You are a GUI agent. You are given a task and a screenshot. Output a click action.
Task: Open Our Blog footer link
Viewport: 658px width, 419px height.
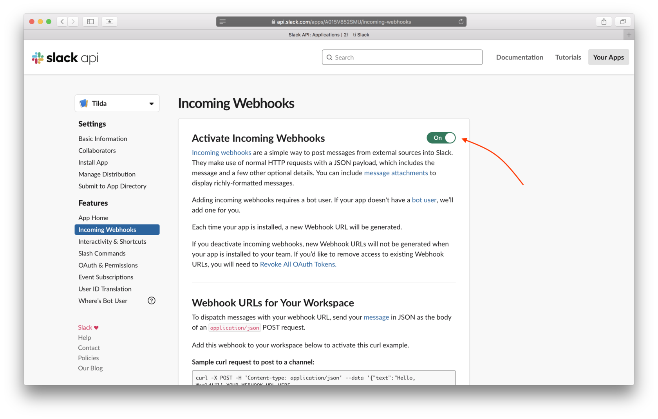[x=90, y=368]
